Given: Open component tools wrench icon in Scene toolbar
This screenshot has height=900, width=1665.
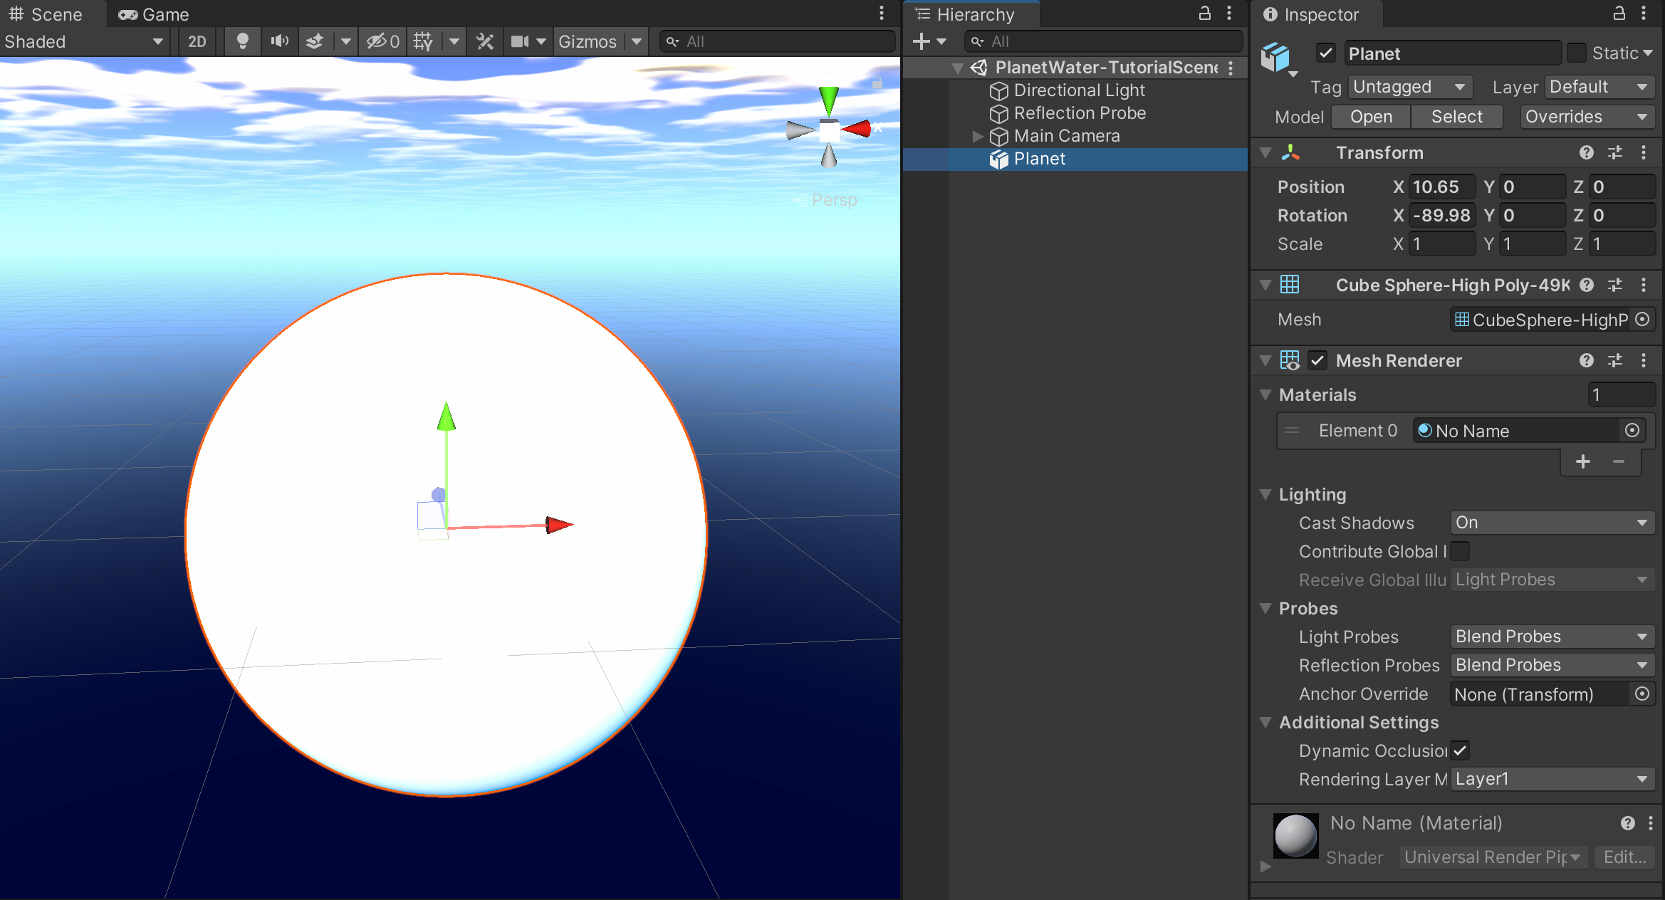Looking at the screenshot, I should click(485, 41).
